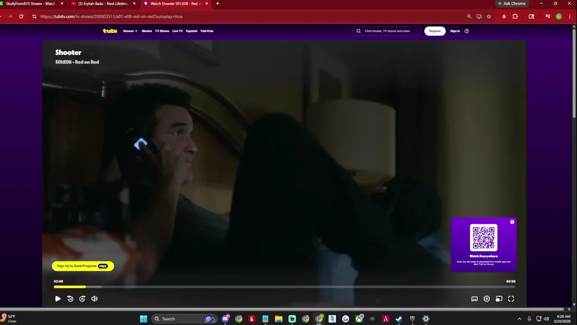Screen dimensions: 577x325
Task: Click the Shooter show title
Action: pyautogui.click(x=69, y=52)
